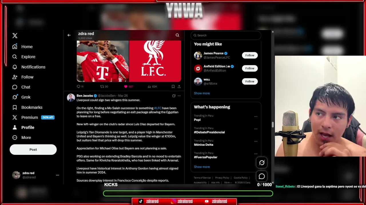
Task: Select Notifications in navigation menu
Action: click(33, 67)
